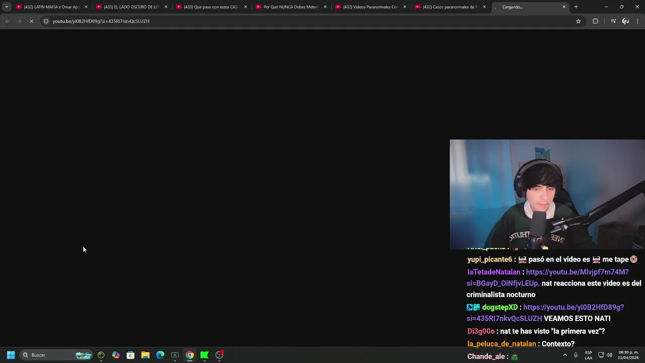The image size is (645, 363).
Task: Close the Videos Paranormales tab
Action: (405, 7)
